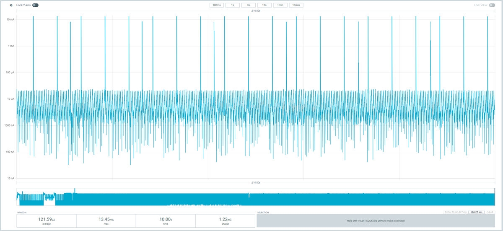Switch window span to 10min
Screen dimensions: 503x231
click(296, 5)
